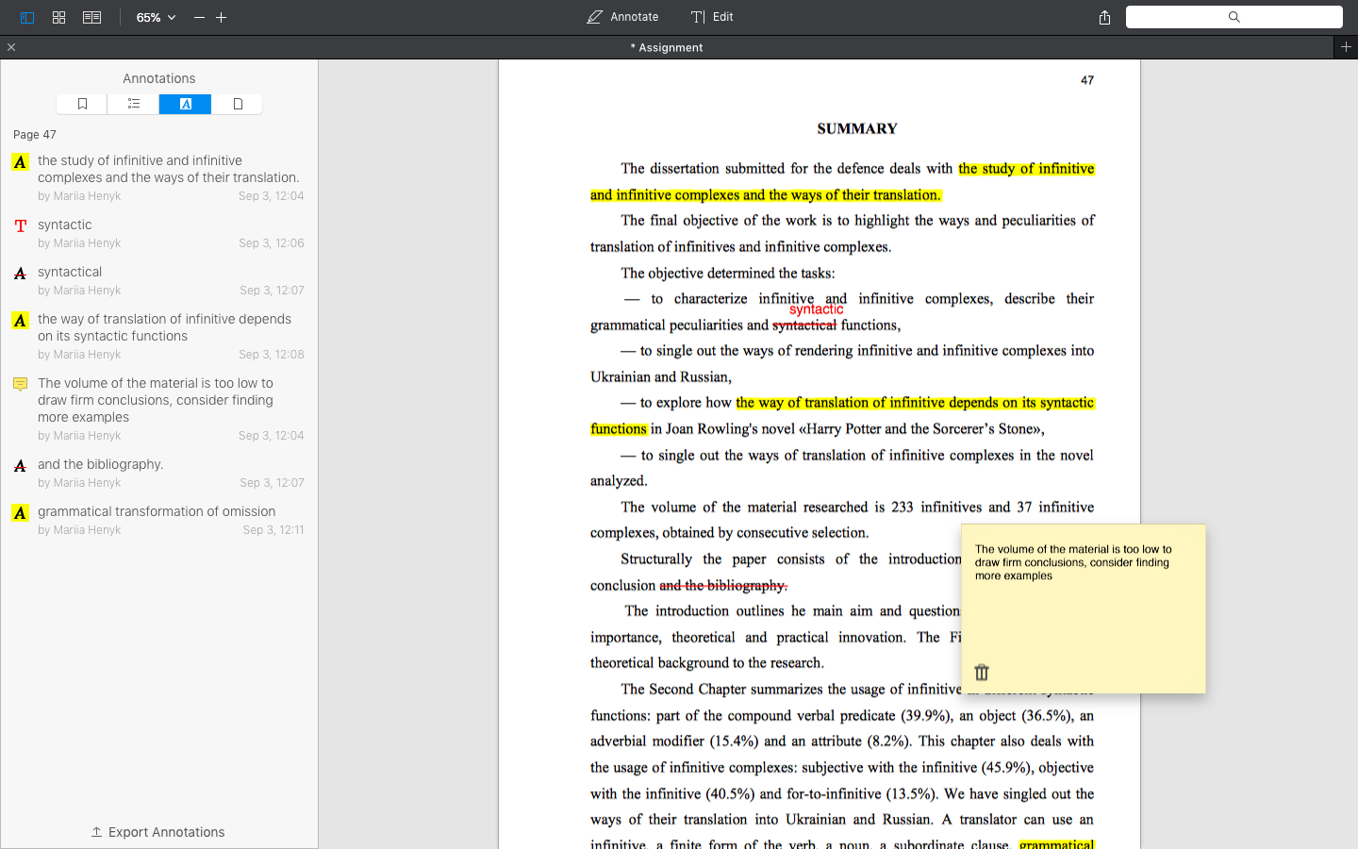Click the highlight icon beside 'the way of translation'
This screenshot has width=1358, height=849.
20,320
